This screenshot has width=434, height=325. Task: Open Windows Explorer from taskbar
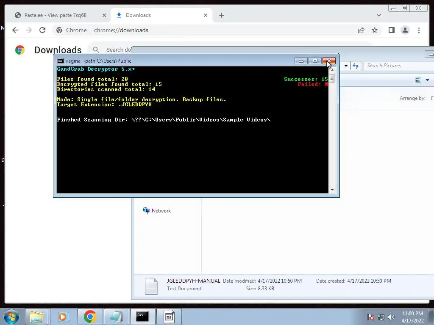point(36,317)
